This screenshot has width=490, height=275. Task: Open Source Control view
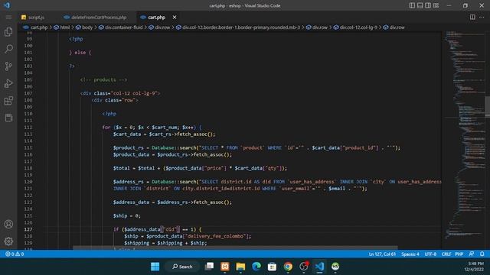pyautogui.click(x=8, y=66)
